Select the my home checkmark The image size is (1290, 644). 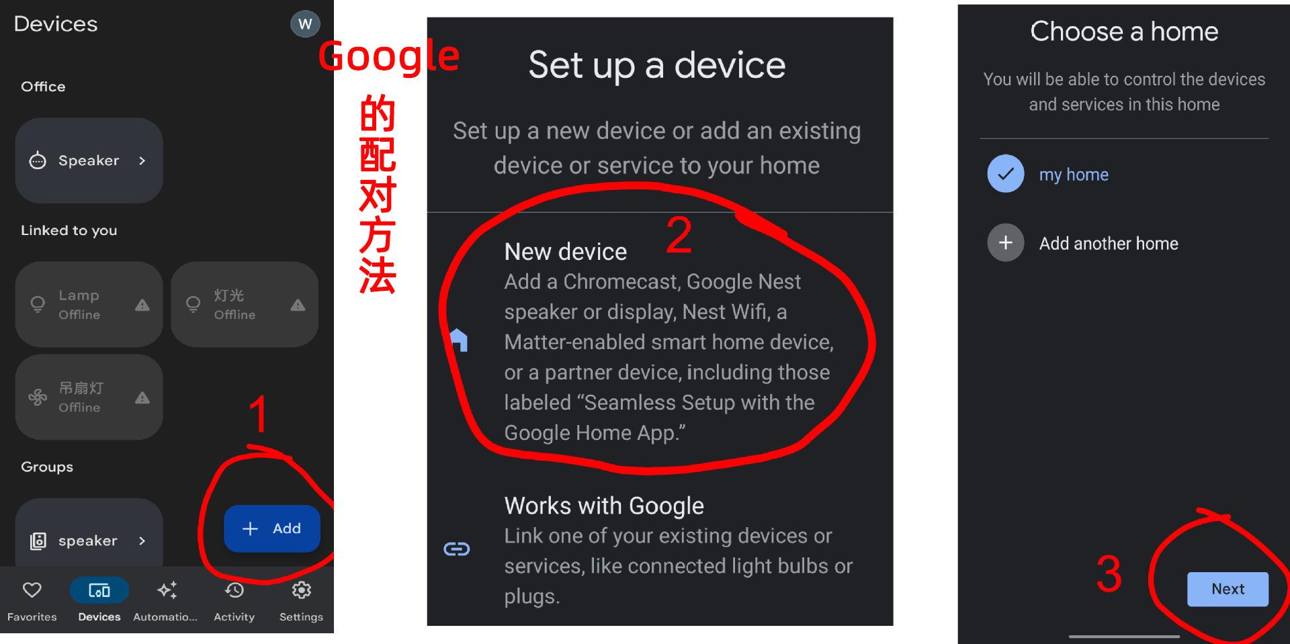[x=1005, y=174]
